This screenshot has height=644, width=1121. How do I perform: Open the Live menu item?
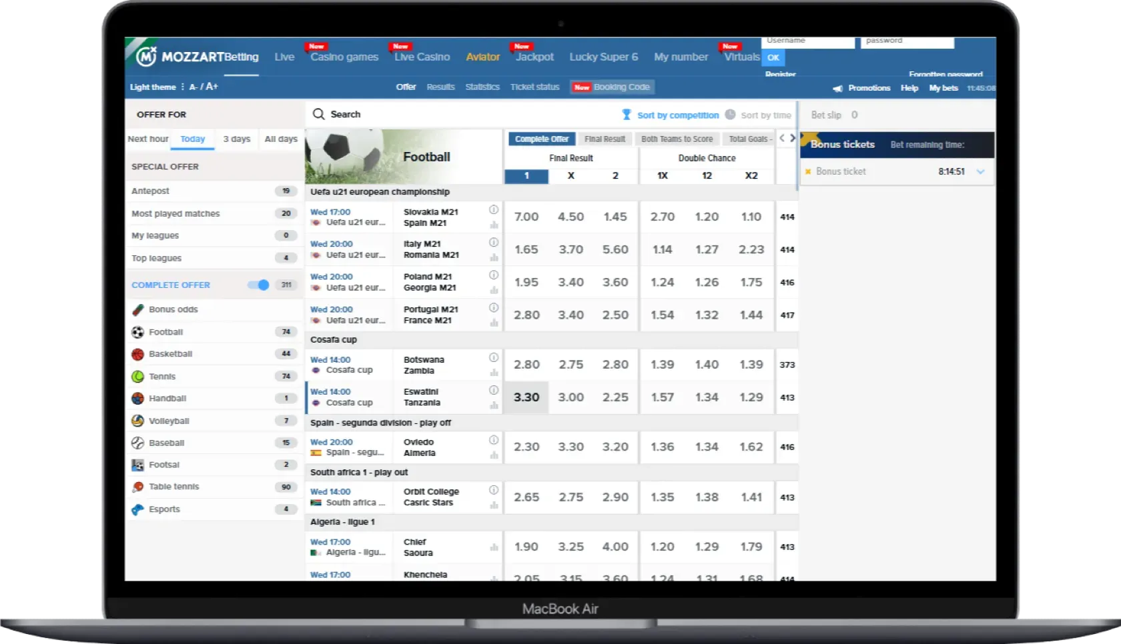(x=284, y=57)
